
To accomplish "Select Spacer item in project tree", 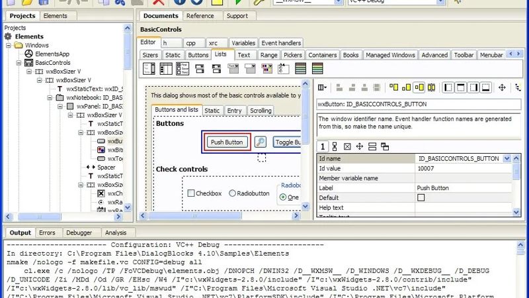I will tap(106, 168).
